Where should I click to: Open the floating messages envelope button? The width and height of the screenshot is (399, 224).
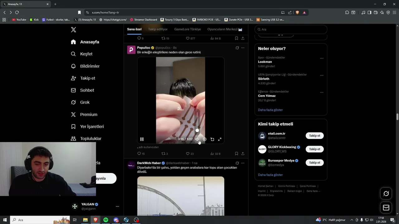pyautogui.click(x=386, y=208)
